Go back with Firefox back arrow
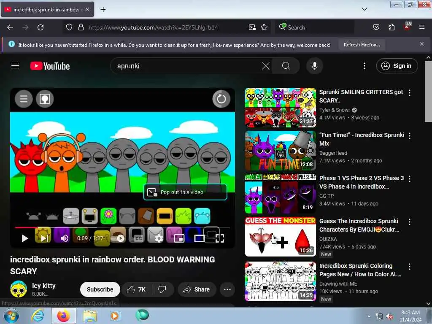 coord(10,27)
